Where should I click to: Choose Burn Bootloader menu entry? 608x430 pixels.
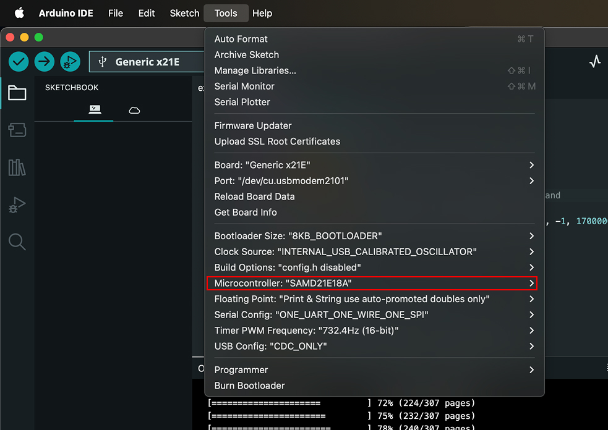tap(249, 386)
